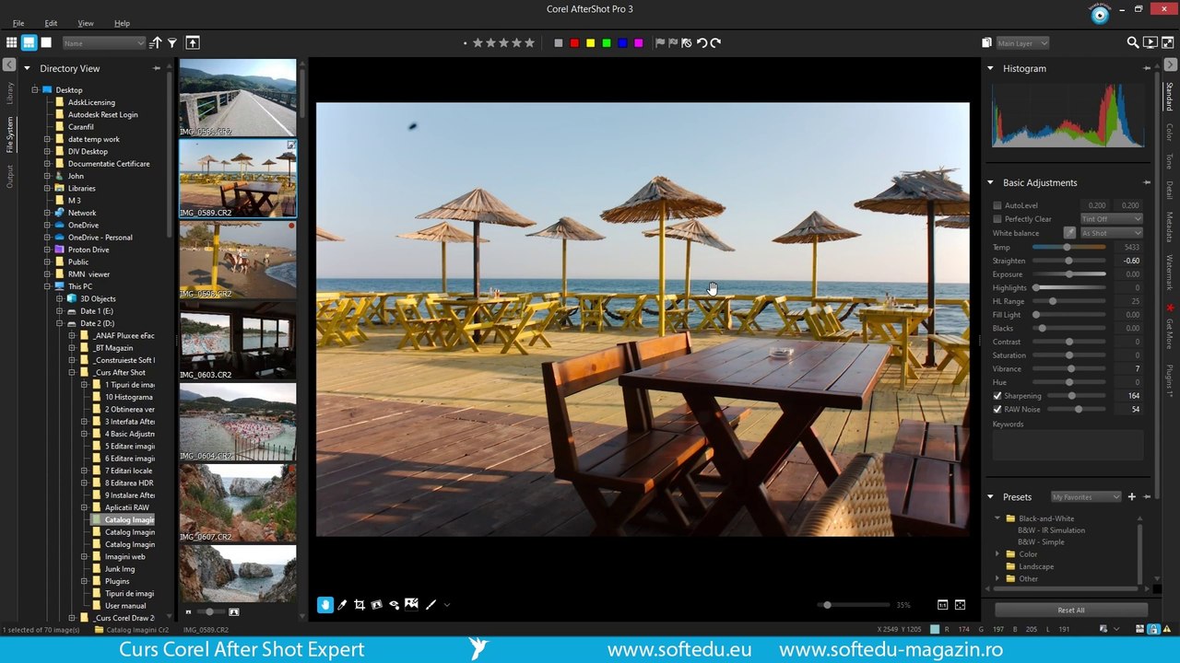This screenshot has height=663, width=1180.
Task: Click the redo arrow icon
Action: coord(715,42)
